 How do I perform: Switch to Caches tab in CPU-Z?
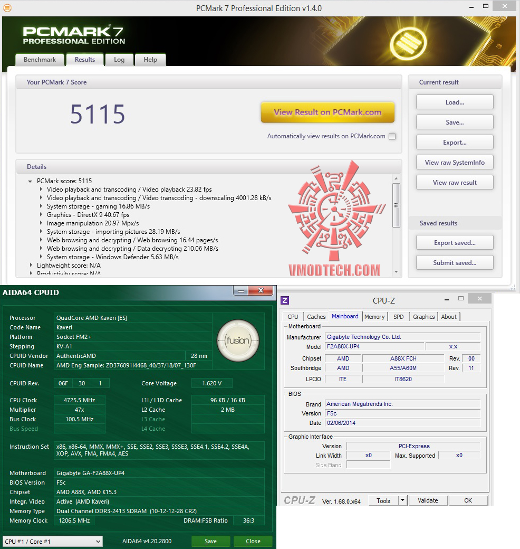[316, 317]
